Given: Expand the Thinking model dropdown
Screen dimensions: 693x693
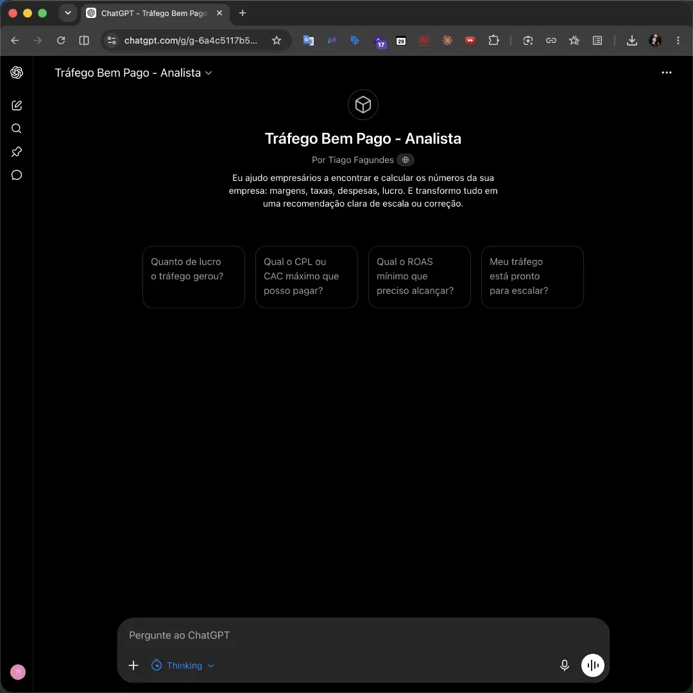Looking at the screenshot, I should pos(182,665).
